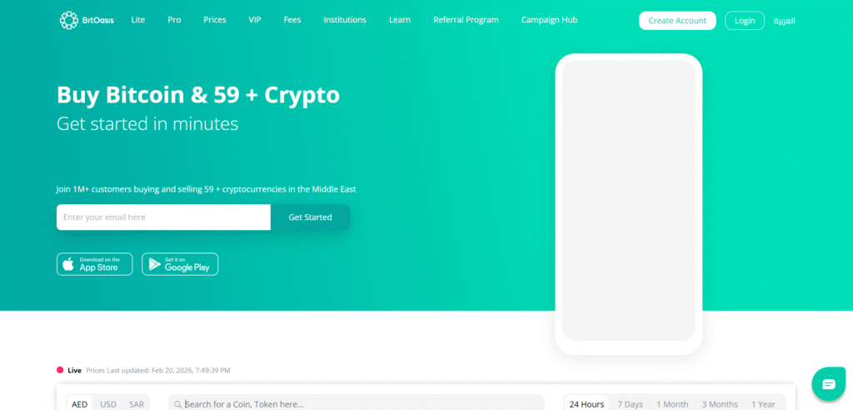
Task: Click the Apple App Store badge
Action: tap(95, 264)
